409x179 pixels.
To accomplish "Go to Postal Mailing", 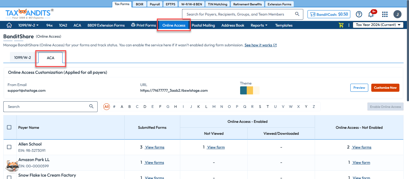I will pyautogui.click(x=203, y=25).
